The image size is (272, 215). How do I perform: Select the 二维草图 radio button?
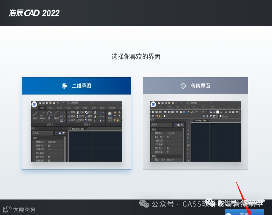pyautogui.click(x=64, y=86)
